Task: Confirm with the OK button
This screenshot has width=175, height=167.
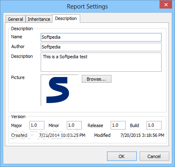Action: [x=122, y=156]
